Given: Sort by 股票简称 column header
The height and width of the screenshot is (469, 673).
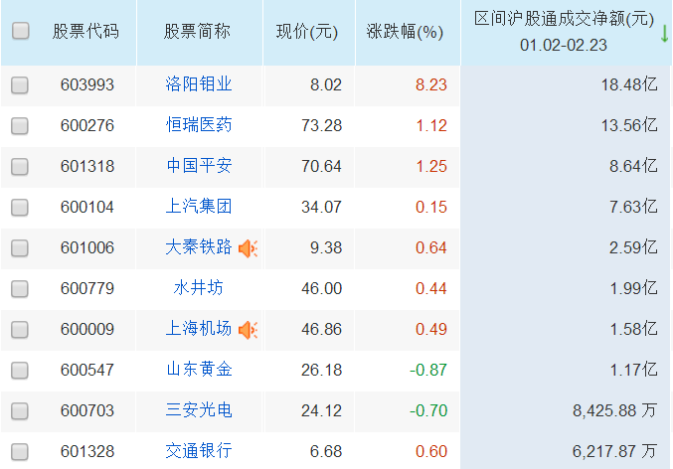Looking at the screenshot, I should (x=198, y=32).
